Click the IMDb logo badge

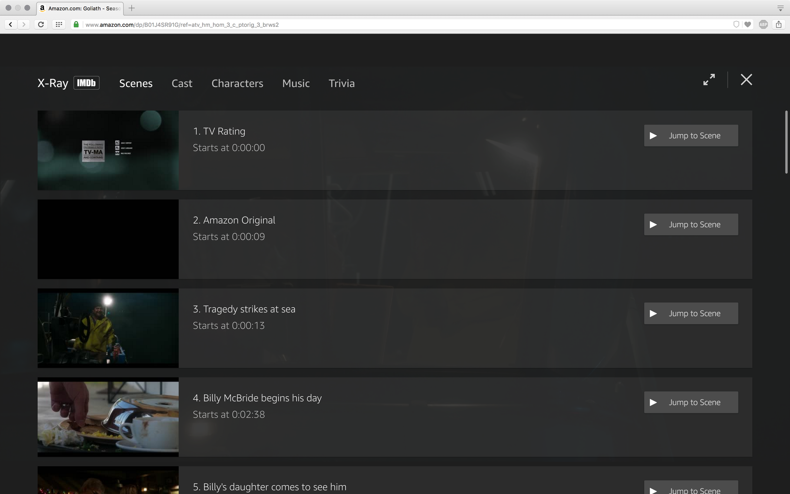[x=86, y=83]
